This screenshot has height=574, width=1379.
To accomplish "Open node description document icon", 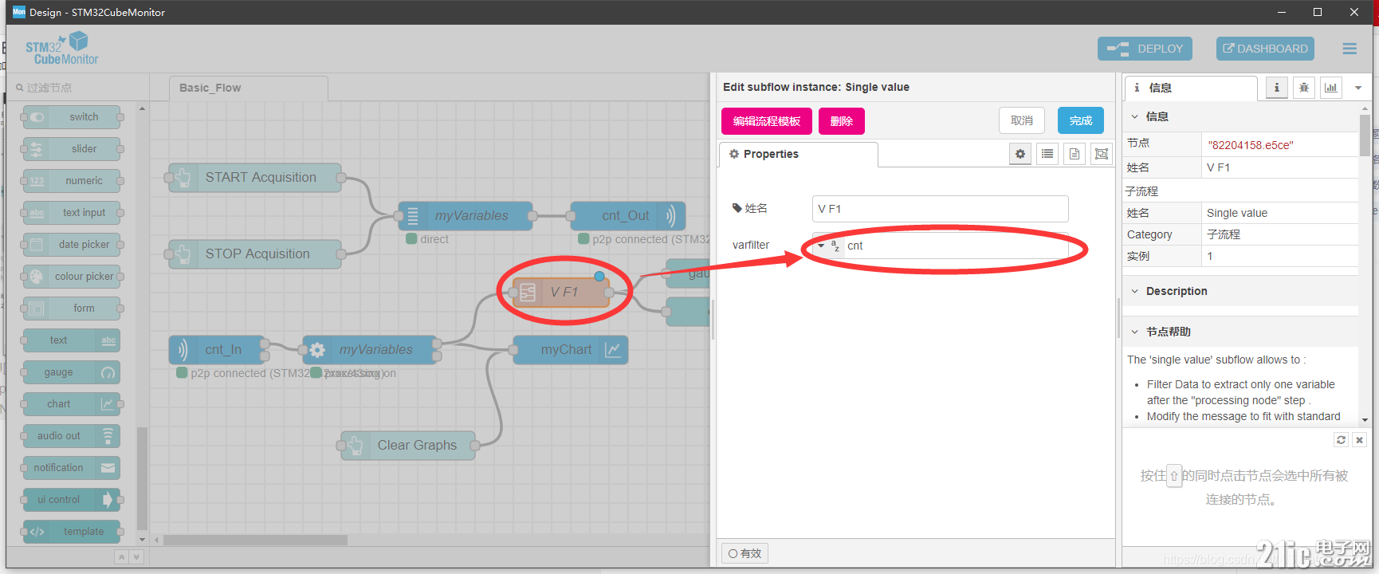I will (1075, 154).
